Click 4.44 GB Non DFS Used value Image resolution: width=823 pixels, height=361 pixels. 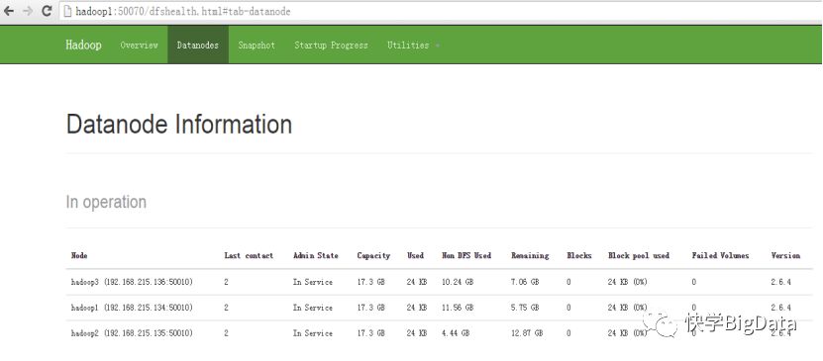pos(456,333)
